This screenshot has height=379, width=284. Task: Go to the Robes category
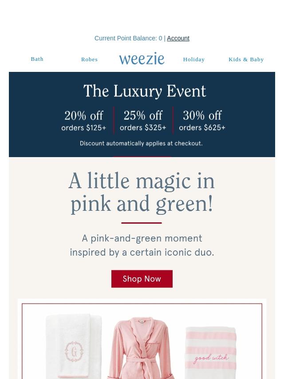tap(89, 59)
